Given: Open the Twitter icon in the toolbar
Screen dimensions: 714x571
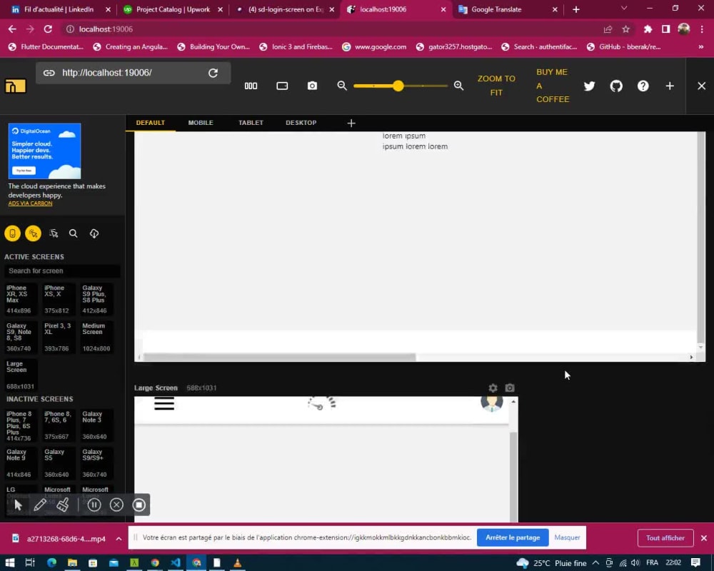Looking at the screenshot, I should click(589, 86).
